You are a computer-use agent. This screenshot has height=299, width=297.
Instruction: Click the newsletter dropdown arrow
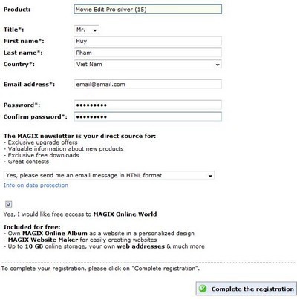210,176
